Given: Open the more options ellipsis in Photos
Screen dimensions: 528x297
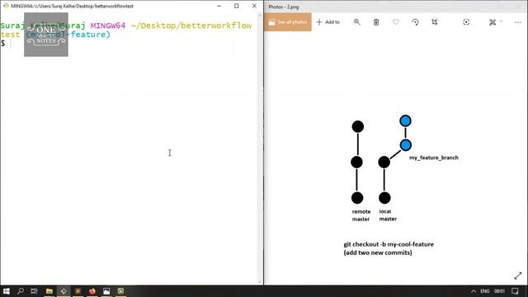Looking at the screenshot, I should pyautogui.click(x=518, y=22).
